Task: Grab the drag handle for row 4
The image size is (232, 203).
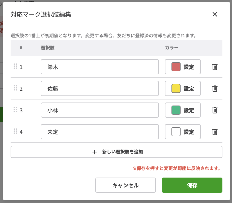Action: pos(15,131)
